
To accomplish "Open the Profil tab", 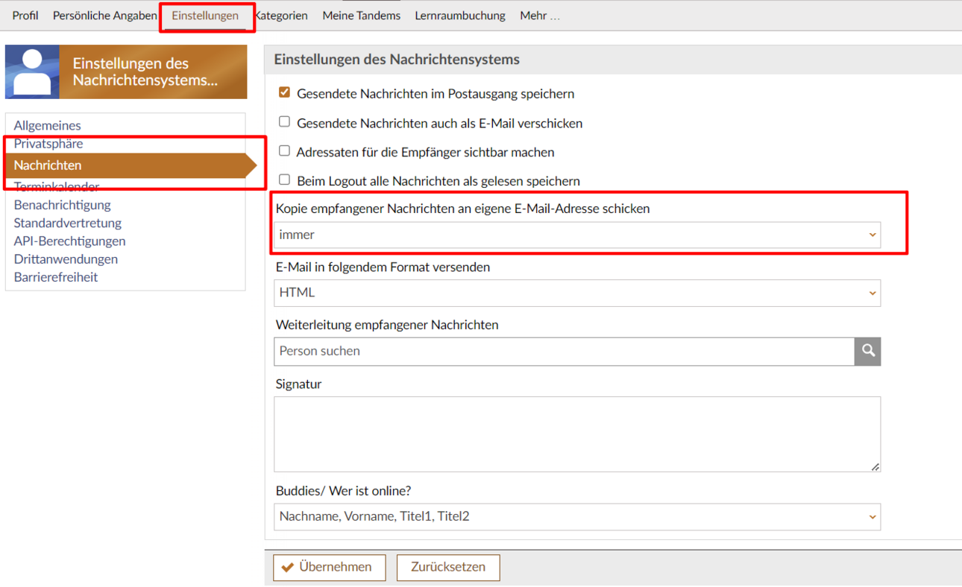I will [25, 15].
